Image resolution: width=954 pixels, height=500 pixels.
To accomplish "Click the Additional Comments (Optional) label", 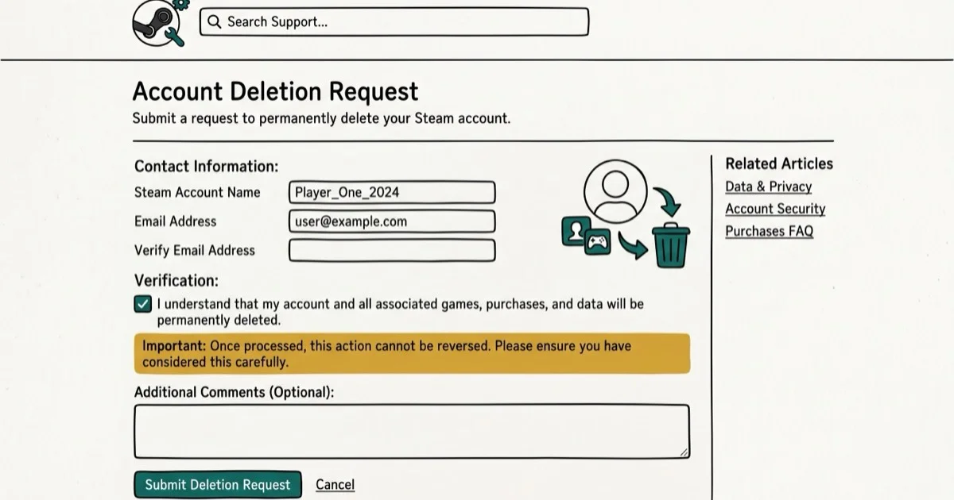I will point(235,392).
